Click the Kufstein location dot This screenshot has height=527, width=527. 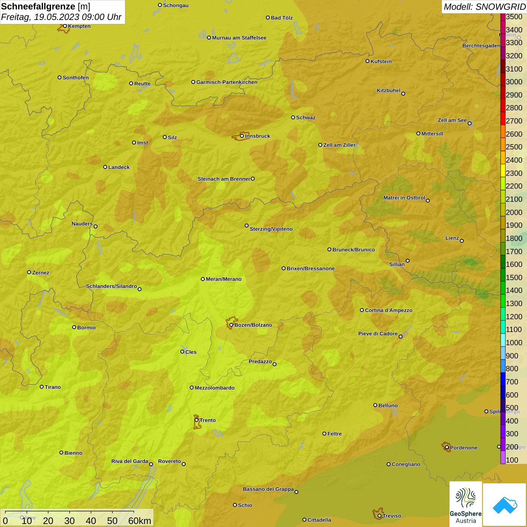[367, 61]
